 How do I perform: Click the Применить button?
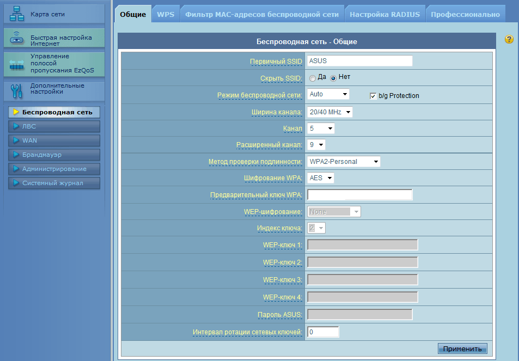[x=462, y=349]
